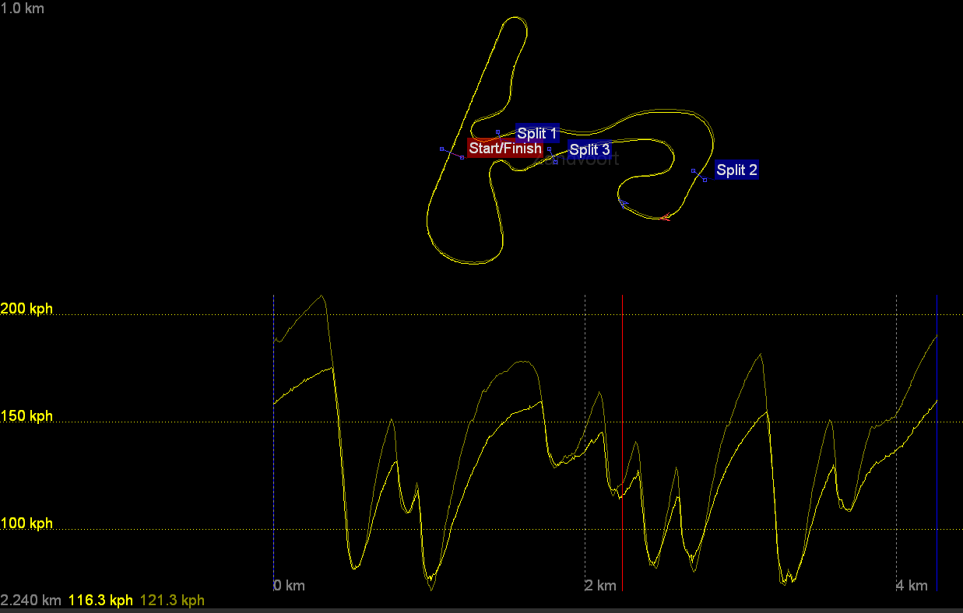Select the Split 2 label
The height and width of the screenshot is (613, 963).
pos(736,170)
